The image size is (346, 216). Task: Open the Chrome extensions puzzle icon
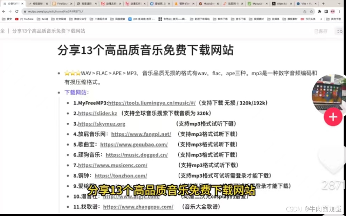319,11
